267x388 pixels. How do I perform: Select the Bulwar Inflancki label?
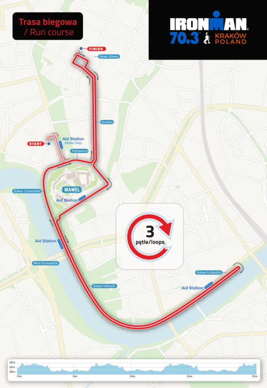(104, 286)
